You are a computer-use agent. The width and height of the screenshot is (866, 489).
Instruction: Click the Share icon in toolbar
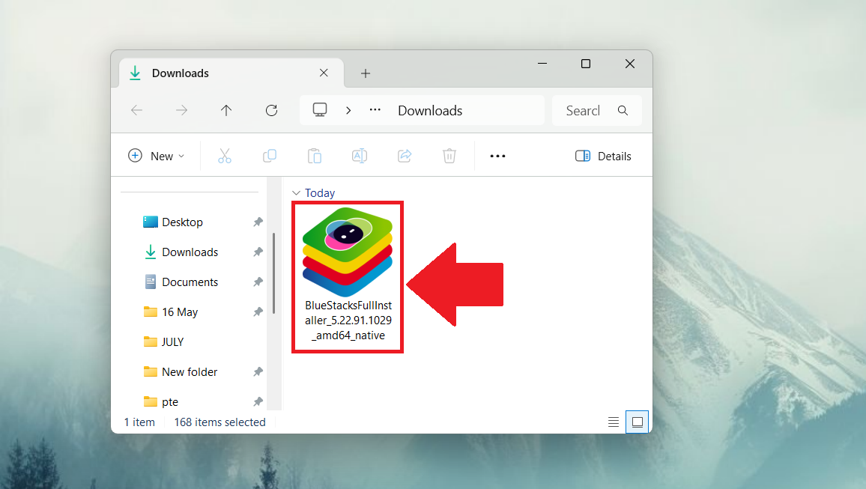coord(405,156)
